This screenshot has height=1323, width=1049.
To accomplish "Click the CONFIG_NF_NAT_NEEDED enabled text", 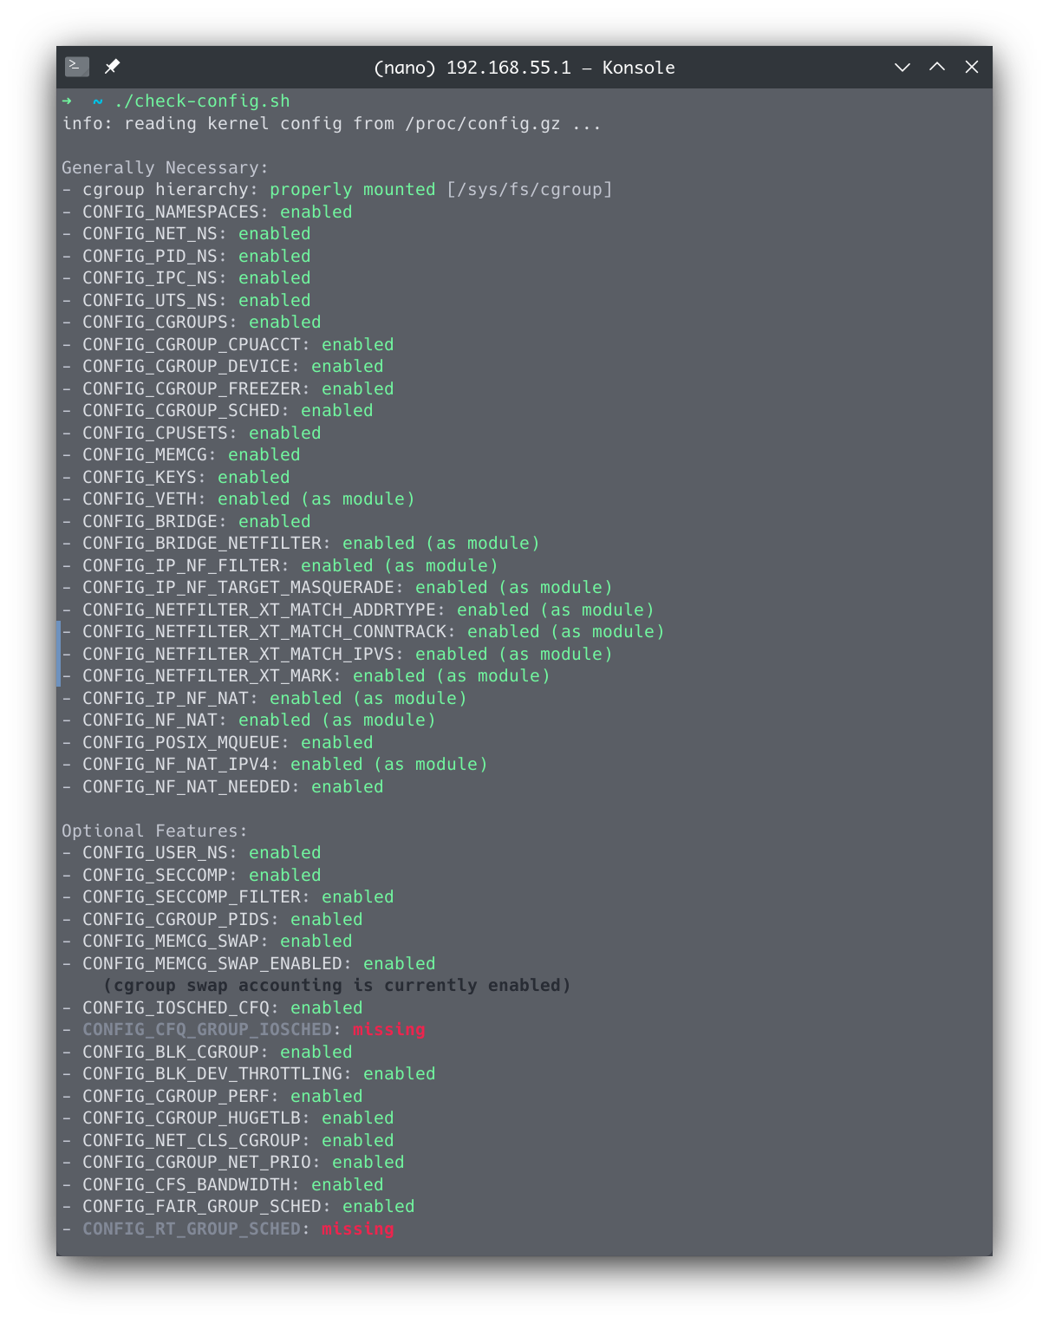I will point(348,787).
